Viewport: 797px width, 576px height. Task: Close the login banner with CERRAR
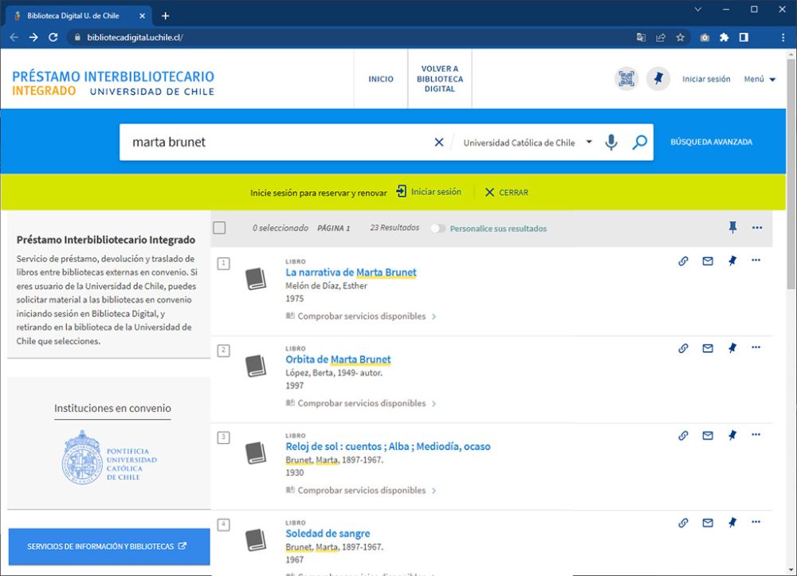[506, 192]
